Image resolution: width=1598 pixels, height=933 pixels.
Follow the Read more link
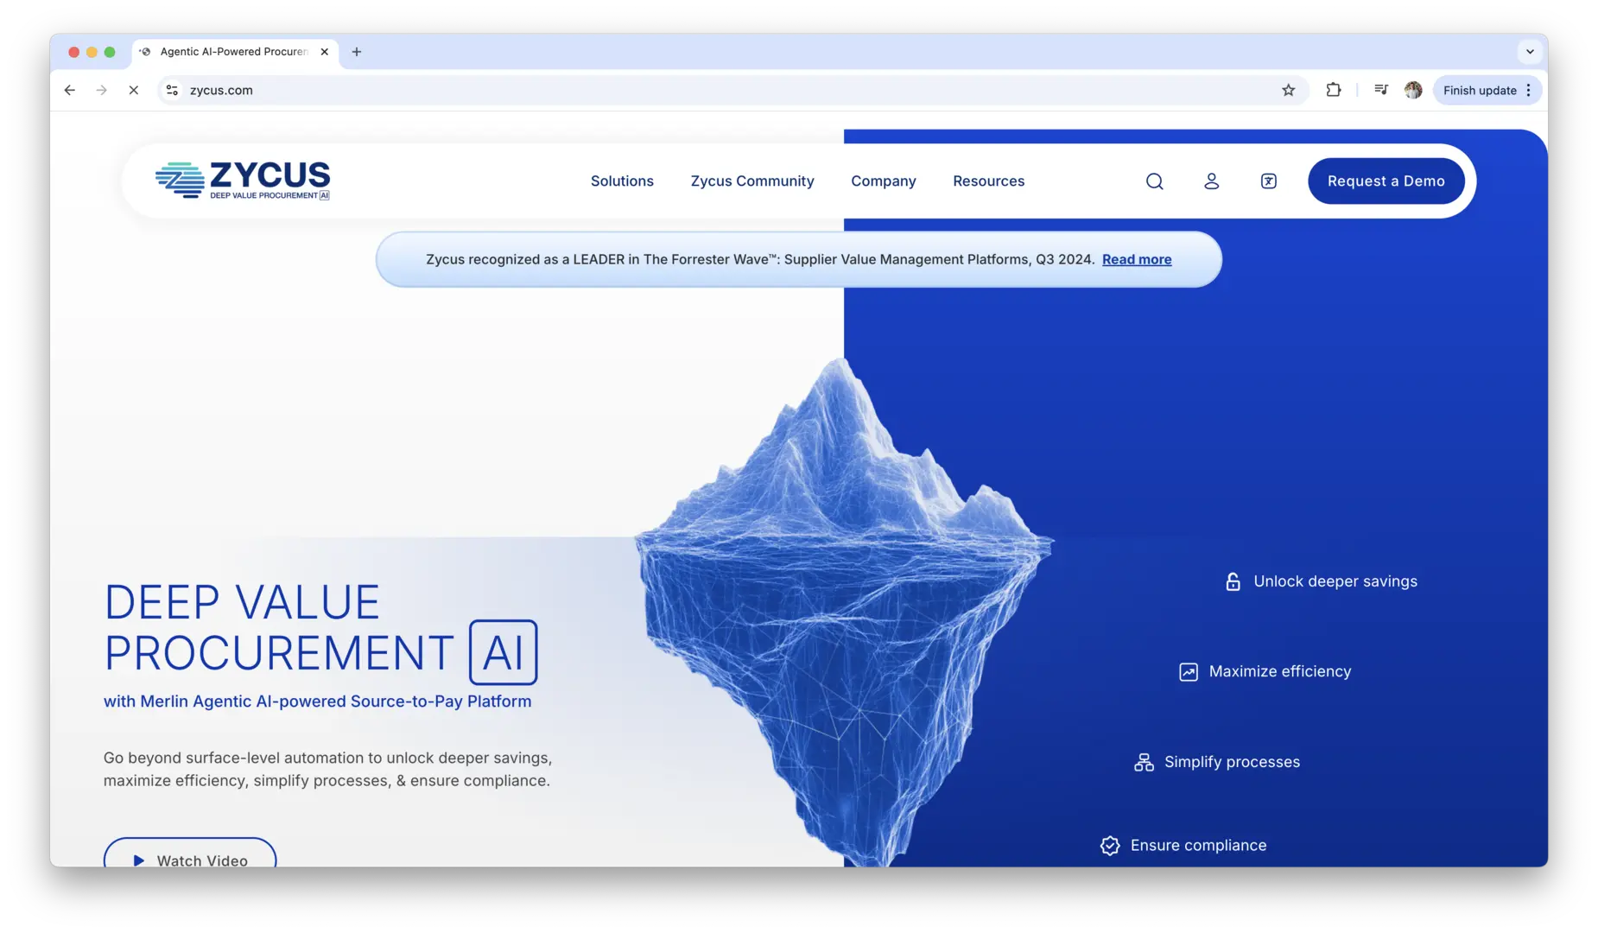(x=1137, y=260)
